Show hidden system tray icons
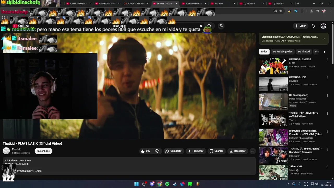The height and width of the screenshot is (188, 334). click(288, 184)
